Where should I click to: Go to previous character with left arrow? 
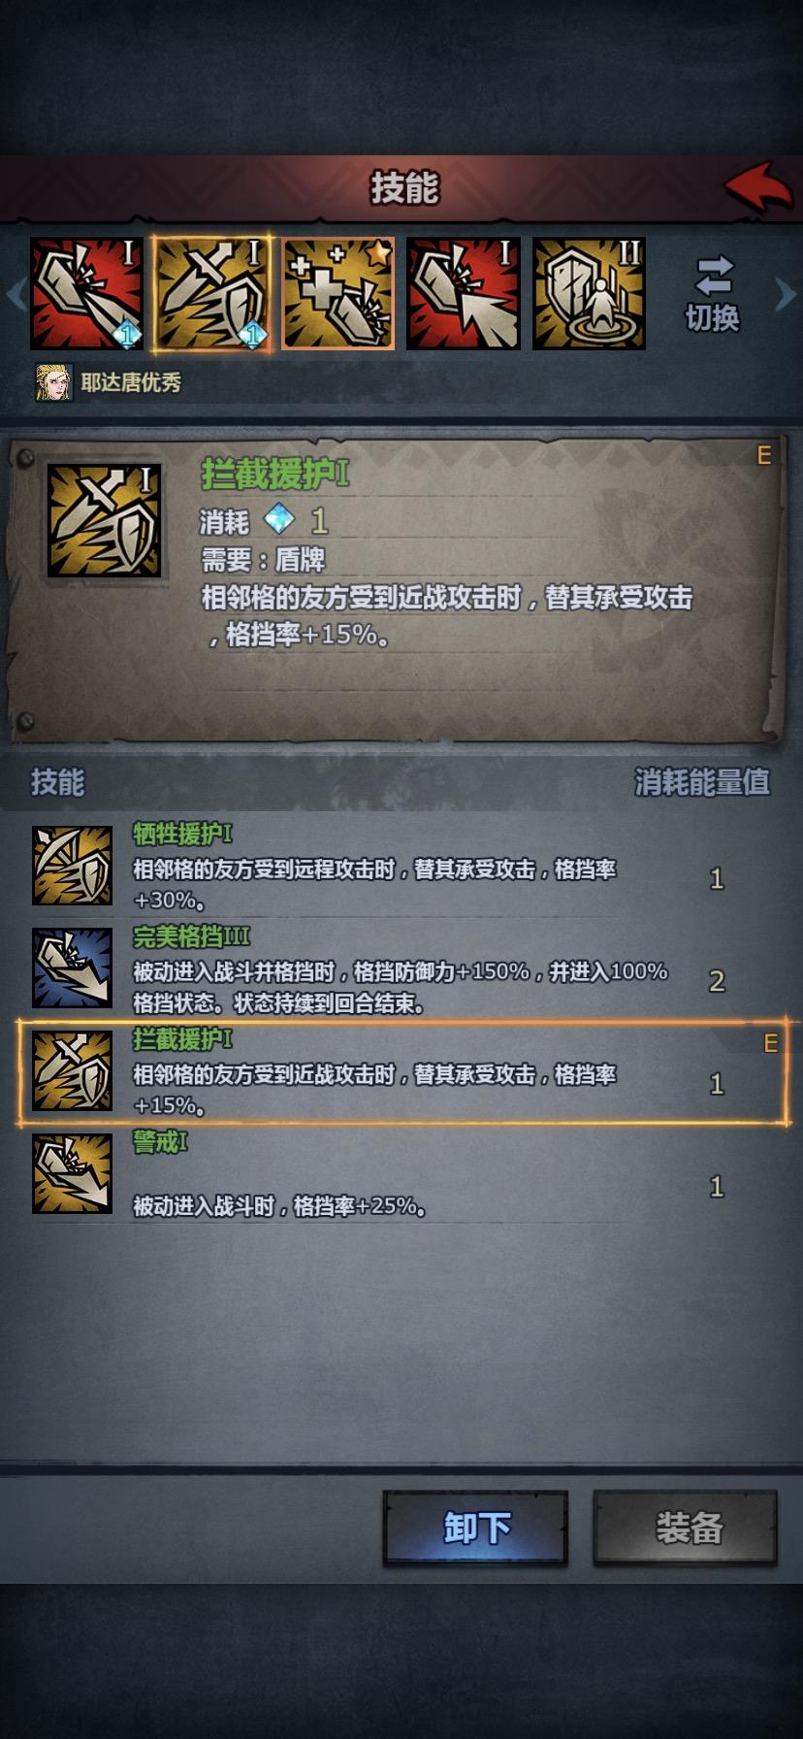point(15,293)
